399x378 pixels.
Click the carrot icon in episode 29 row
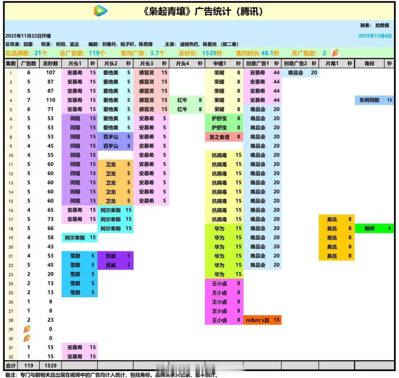point(27,329)
